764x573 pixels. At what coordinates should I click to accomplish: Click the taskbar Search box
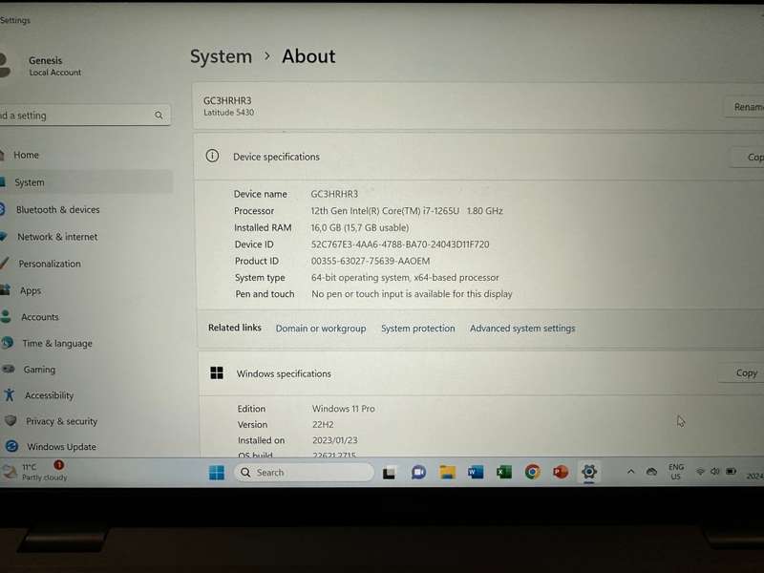304,473
